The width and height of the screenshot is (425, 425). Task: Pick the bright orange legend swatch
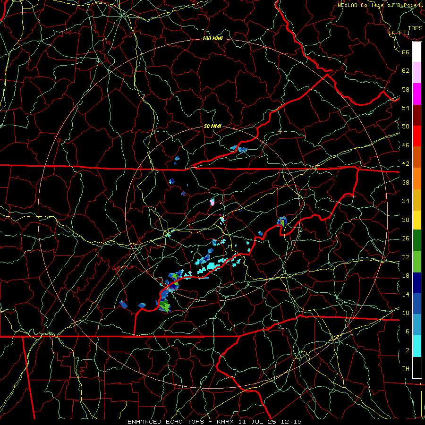tap(417, 178)
